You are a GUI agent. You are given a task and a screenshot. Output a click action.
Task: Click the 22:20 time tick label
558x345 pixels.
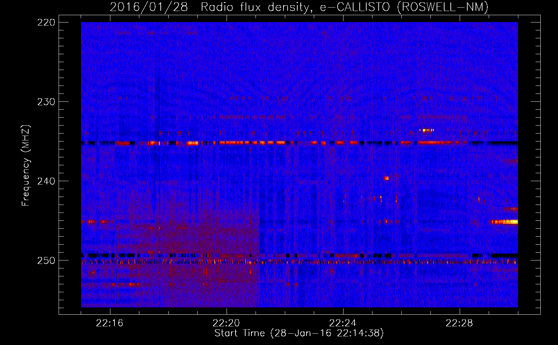click(x=226, y=323)
